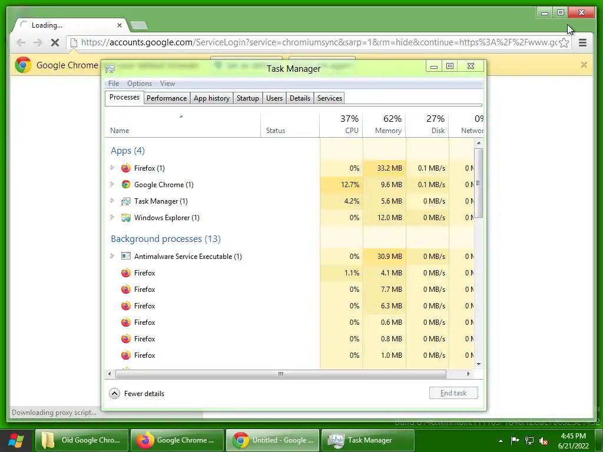Dismiss Chrome's default browser infobar

pyautogui.click(x=584, y=65)
